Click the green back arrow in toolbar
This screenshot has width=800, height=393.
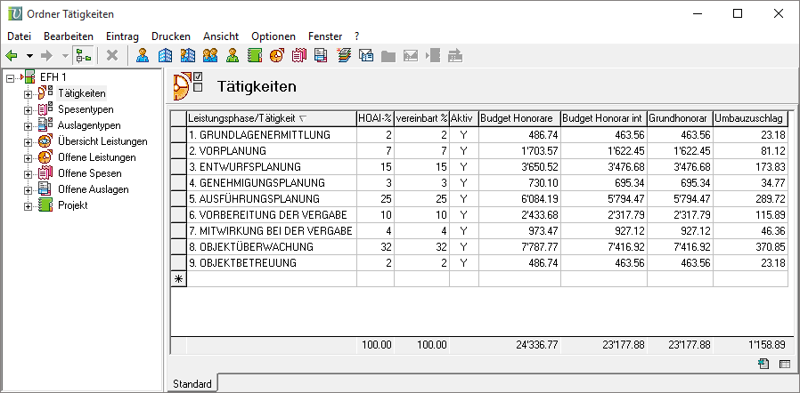coord(12,55)
